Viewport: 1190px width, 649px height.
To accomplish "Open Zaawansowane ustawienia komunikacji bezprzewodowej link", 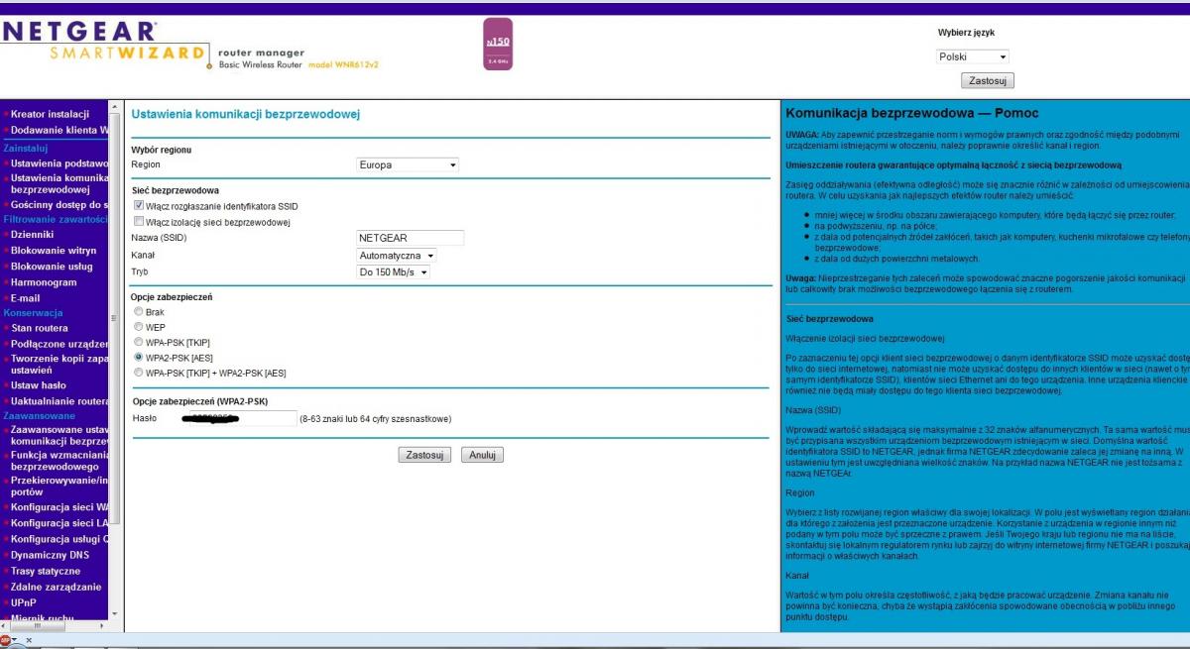I will 59,435.
